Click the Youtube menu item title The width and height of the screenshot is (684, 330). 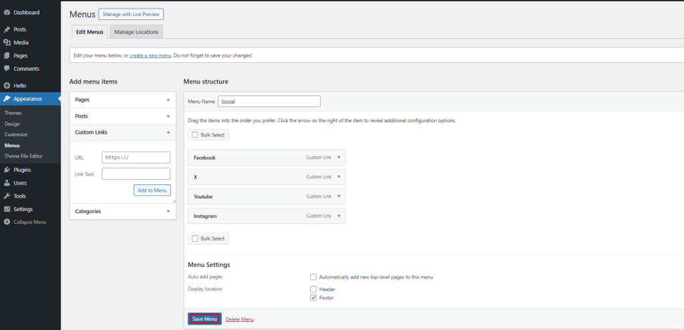pos(203,196)
